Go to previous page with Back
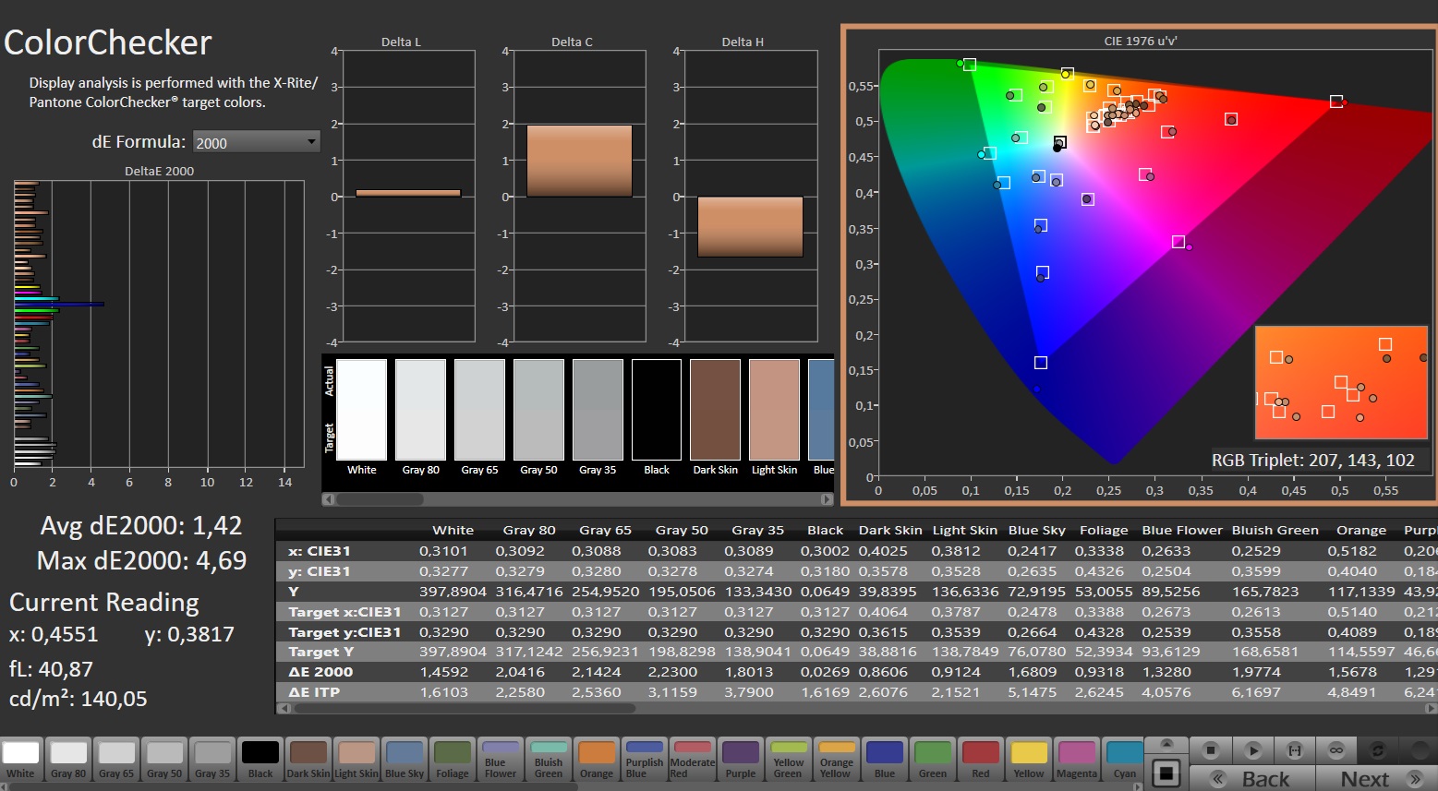 pos(1251,778)
